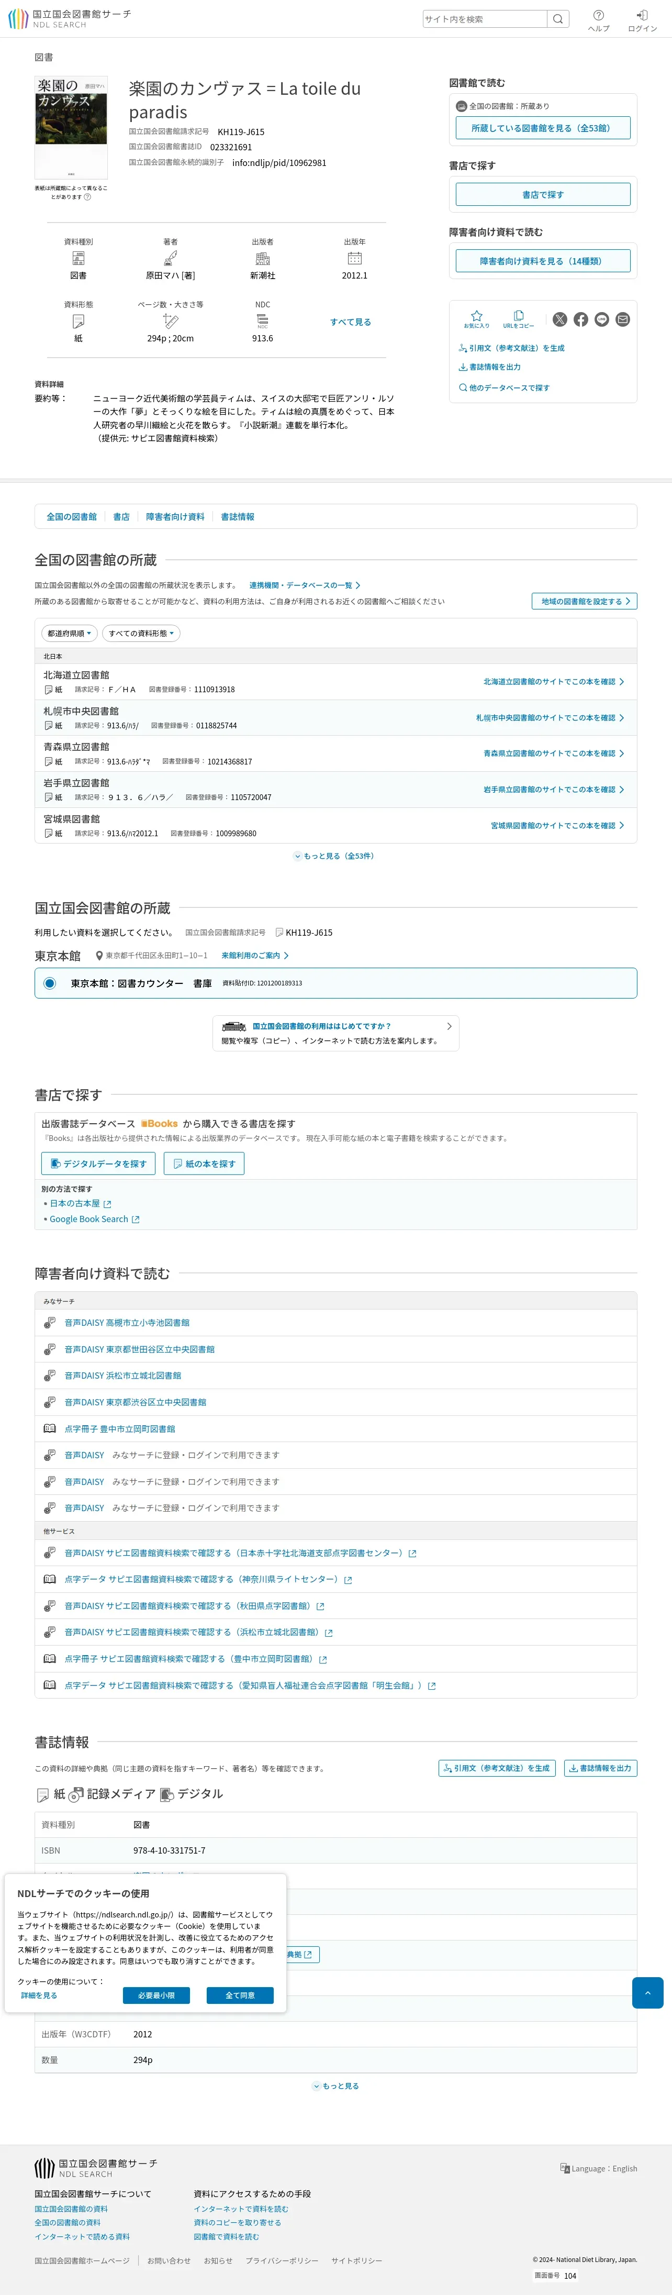672x2295 pixels.
Task: Jump to 障害者向け資料 section tab
Action: [175, 516]
